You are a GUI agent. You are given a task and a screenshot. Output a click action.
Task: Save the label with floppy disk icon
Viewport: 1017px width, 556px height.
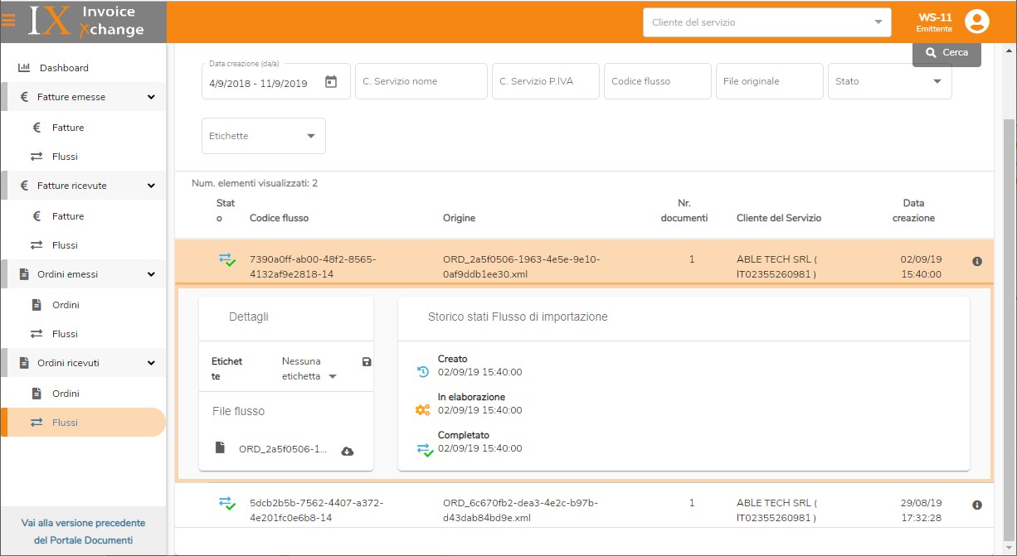367,362
